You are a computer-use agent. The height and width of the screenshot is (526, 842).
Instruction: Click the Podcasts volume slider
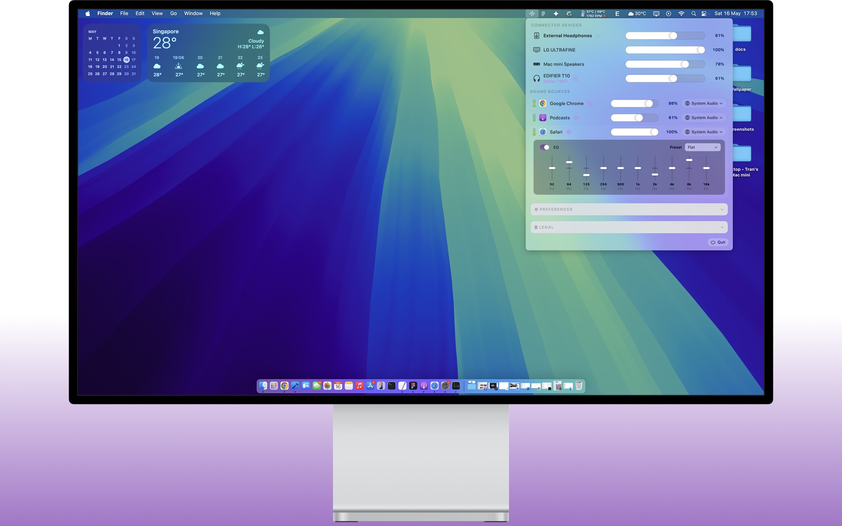pyautogui.click(x=635, y=118)
